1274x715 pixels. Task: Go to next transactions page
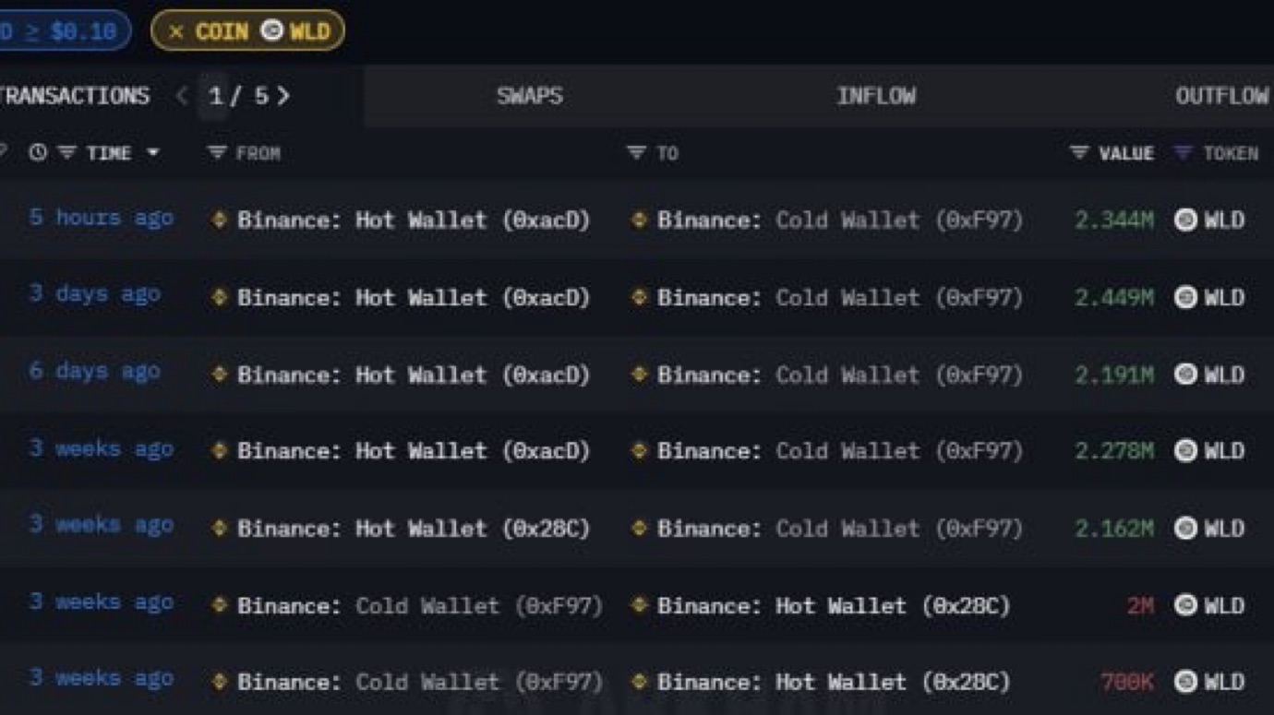tap(283, 96)
